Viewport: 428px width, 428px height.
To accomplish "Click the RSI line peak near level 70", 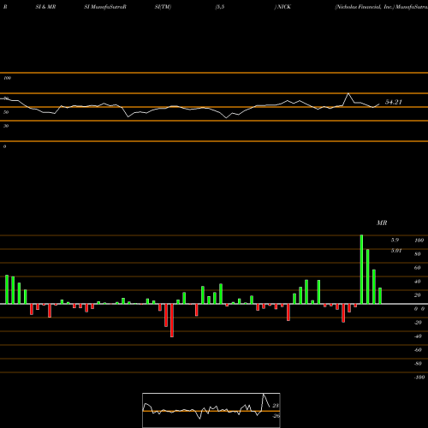I will [348, 93].
